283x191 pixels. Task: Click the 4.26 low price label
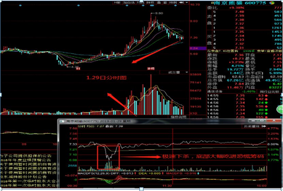(x=75, y=67)
